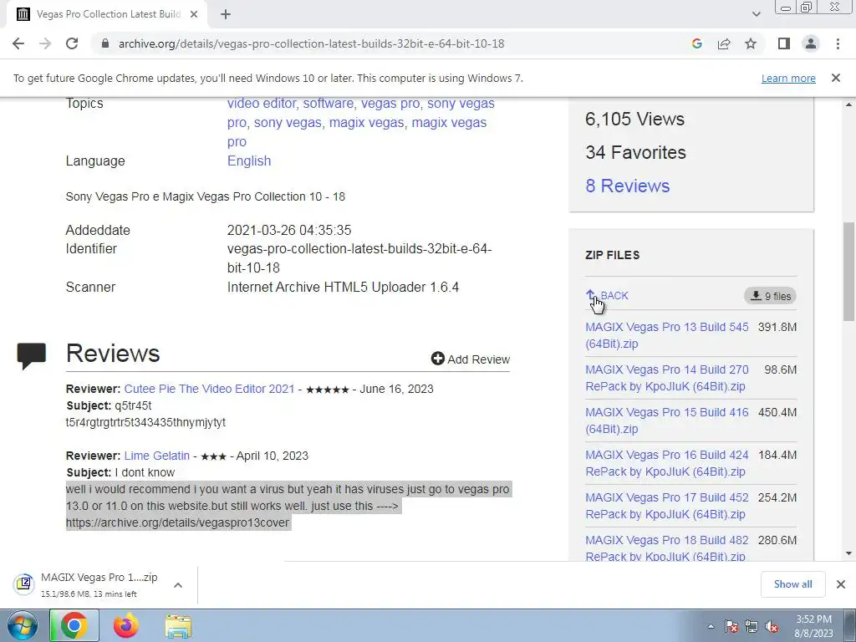
Task: Click the address bar URL
Action: point(311,43)
